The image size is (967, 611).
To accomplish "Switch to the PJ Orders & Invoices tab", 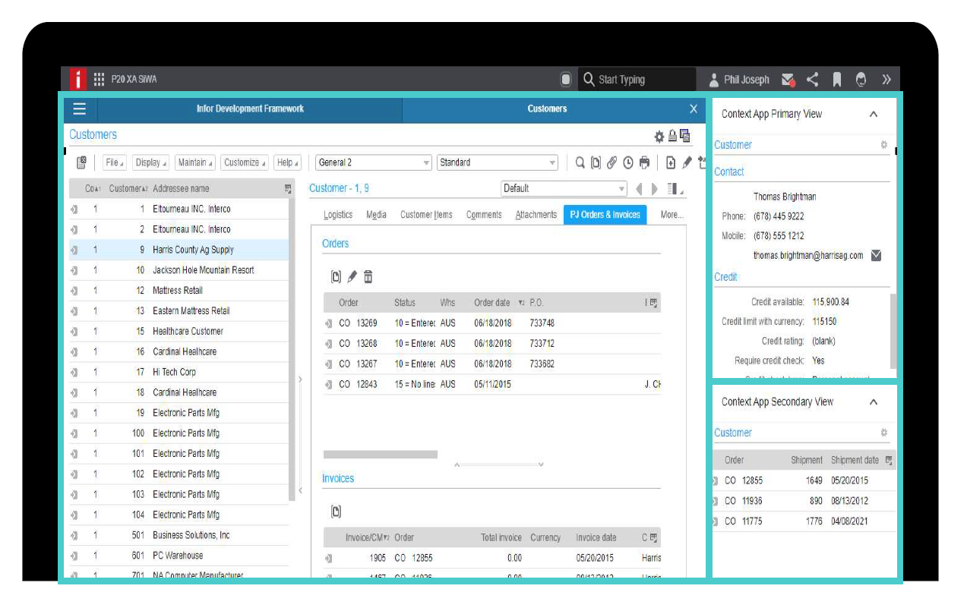I will coord(604,215).
